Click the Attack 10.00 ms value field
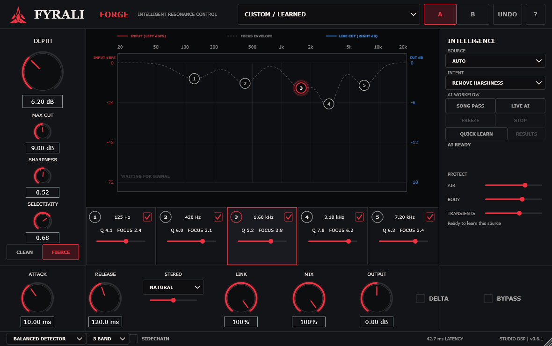This screenshot has width=552, height=346. (37, 322)
